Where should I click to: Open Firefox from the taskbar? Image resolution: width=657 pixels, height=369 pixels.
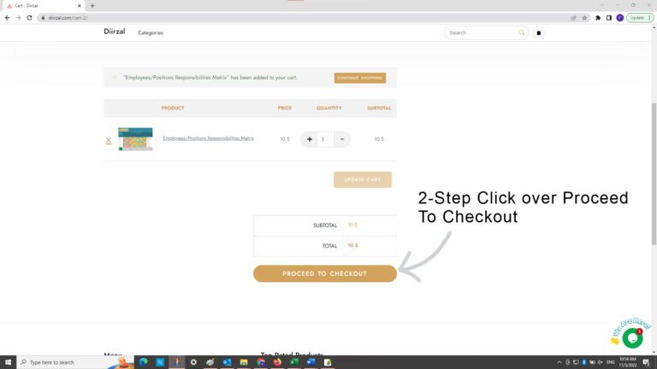click(277, 362)
